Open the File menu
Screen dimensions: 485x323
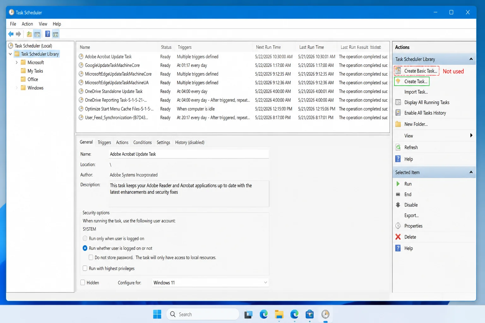(13, 24)
